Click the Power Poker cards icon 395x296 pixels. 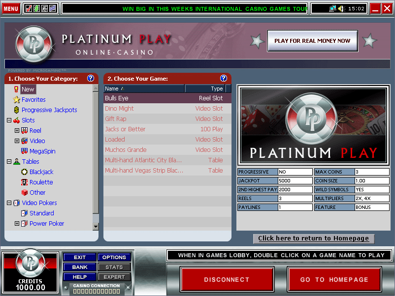[x=25, y=223]
